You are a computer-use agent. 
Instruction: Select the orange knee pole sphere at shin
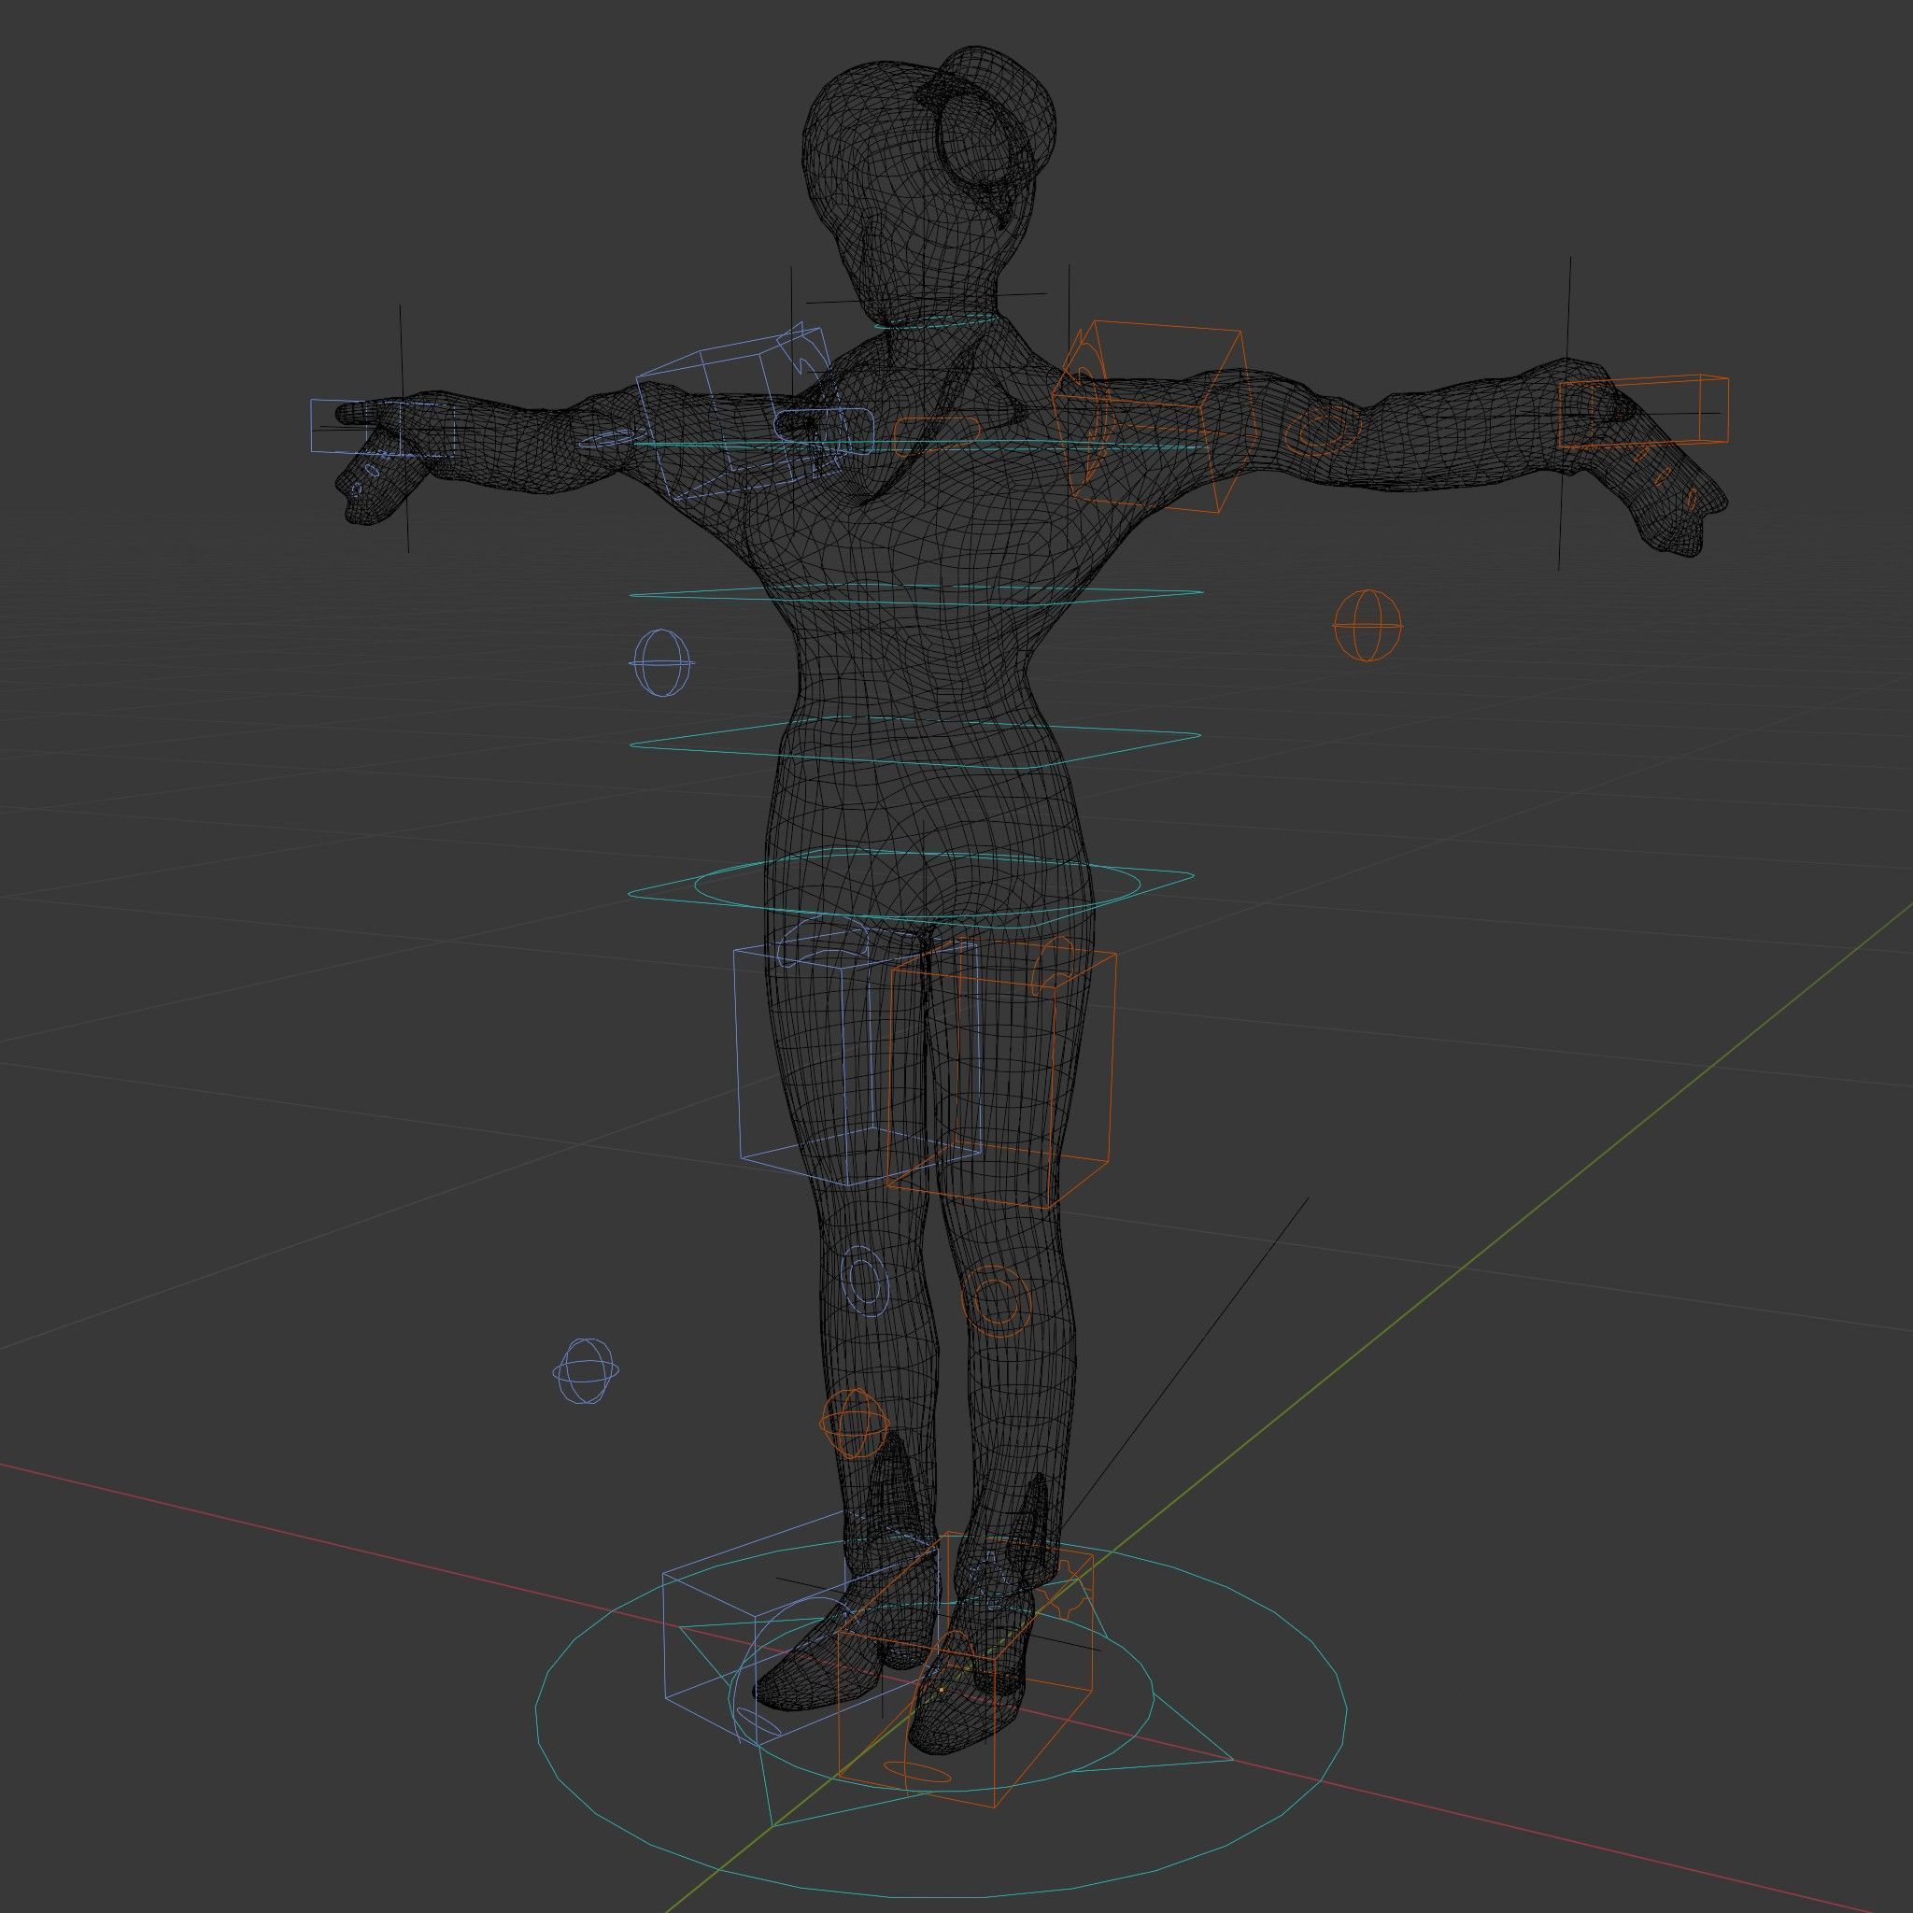(854, 1423)
